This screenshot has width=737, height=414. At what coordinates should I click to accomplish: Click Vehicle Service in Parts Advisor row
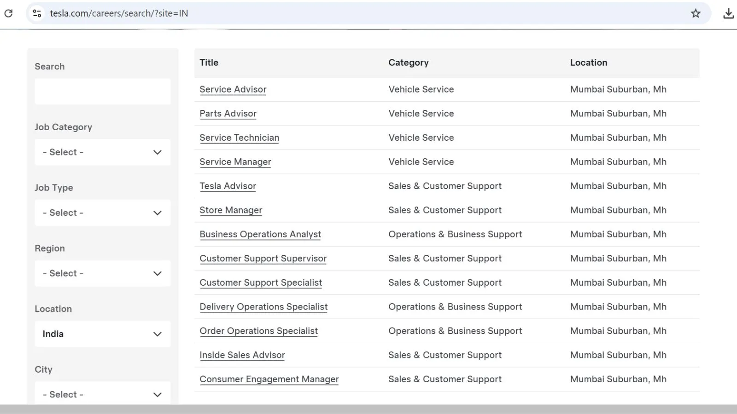coord(421,114)
